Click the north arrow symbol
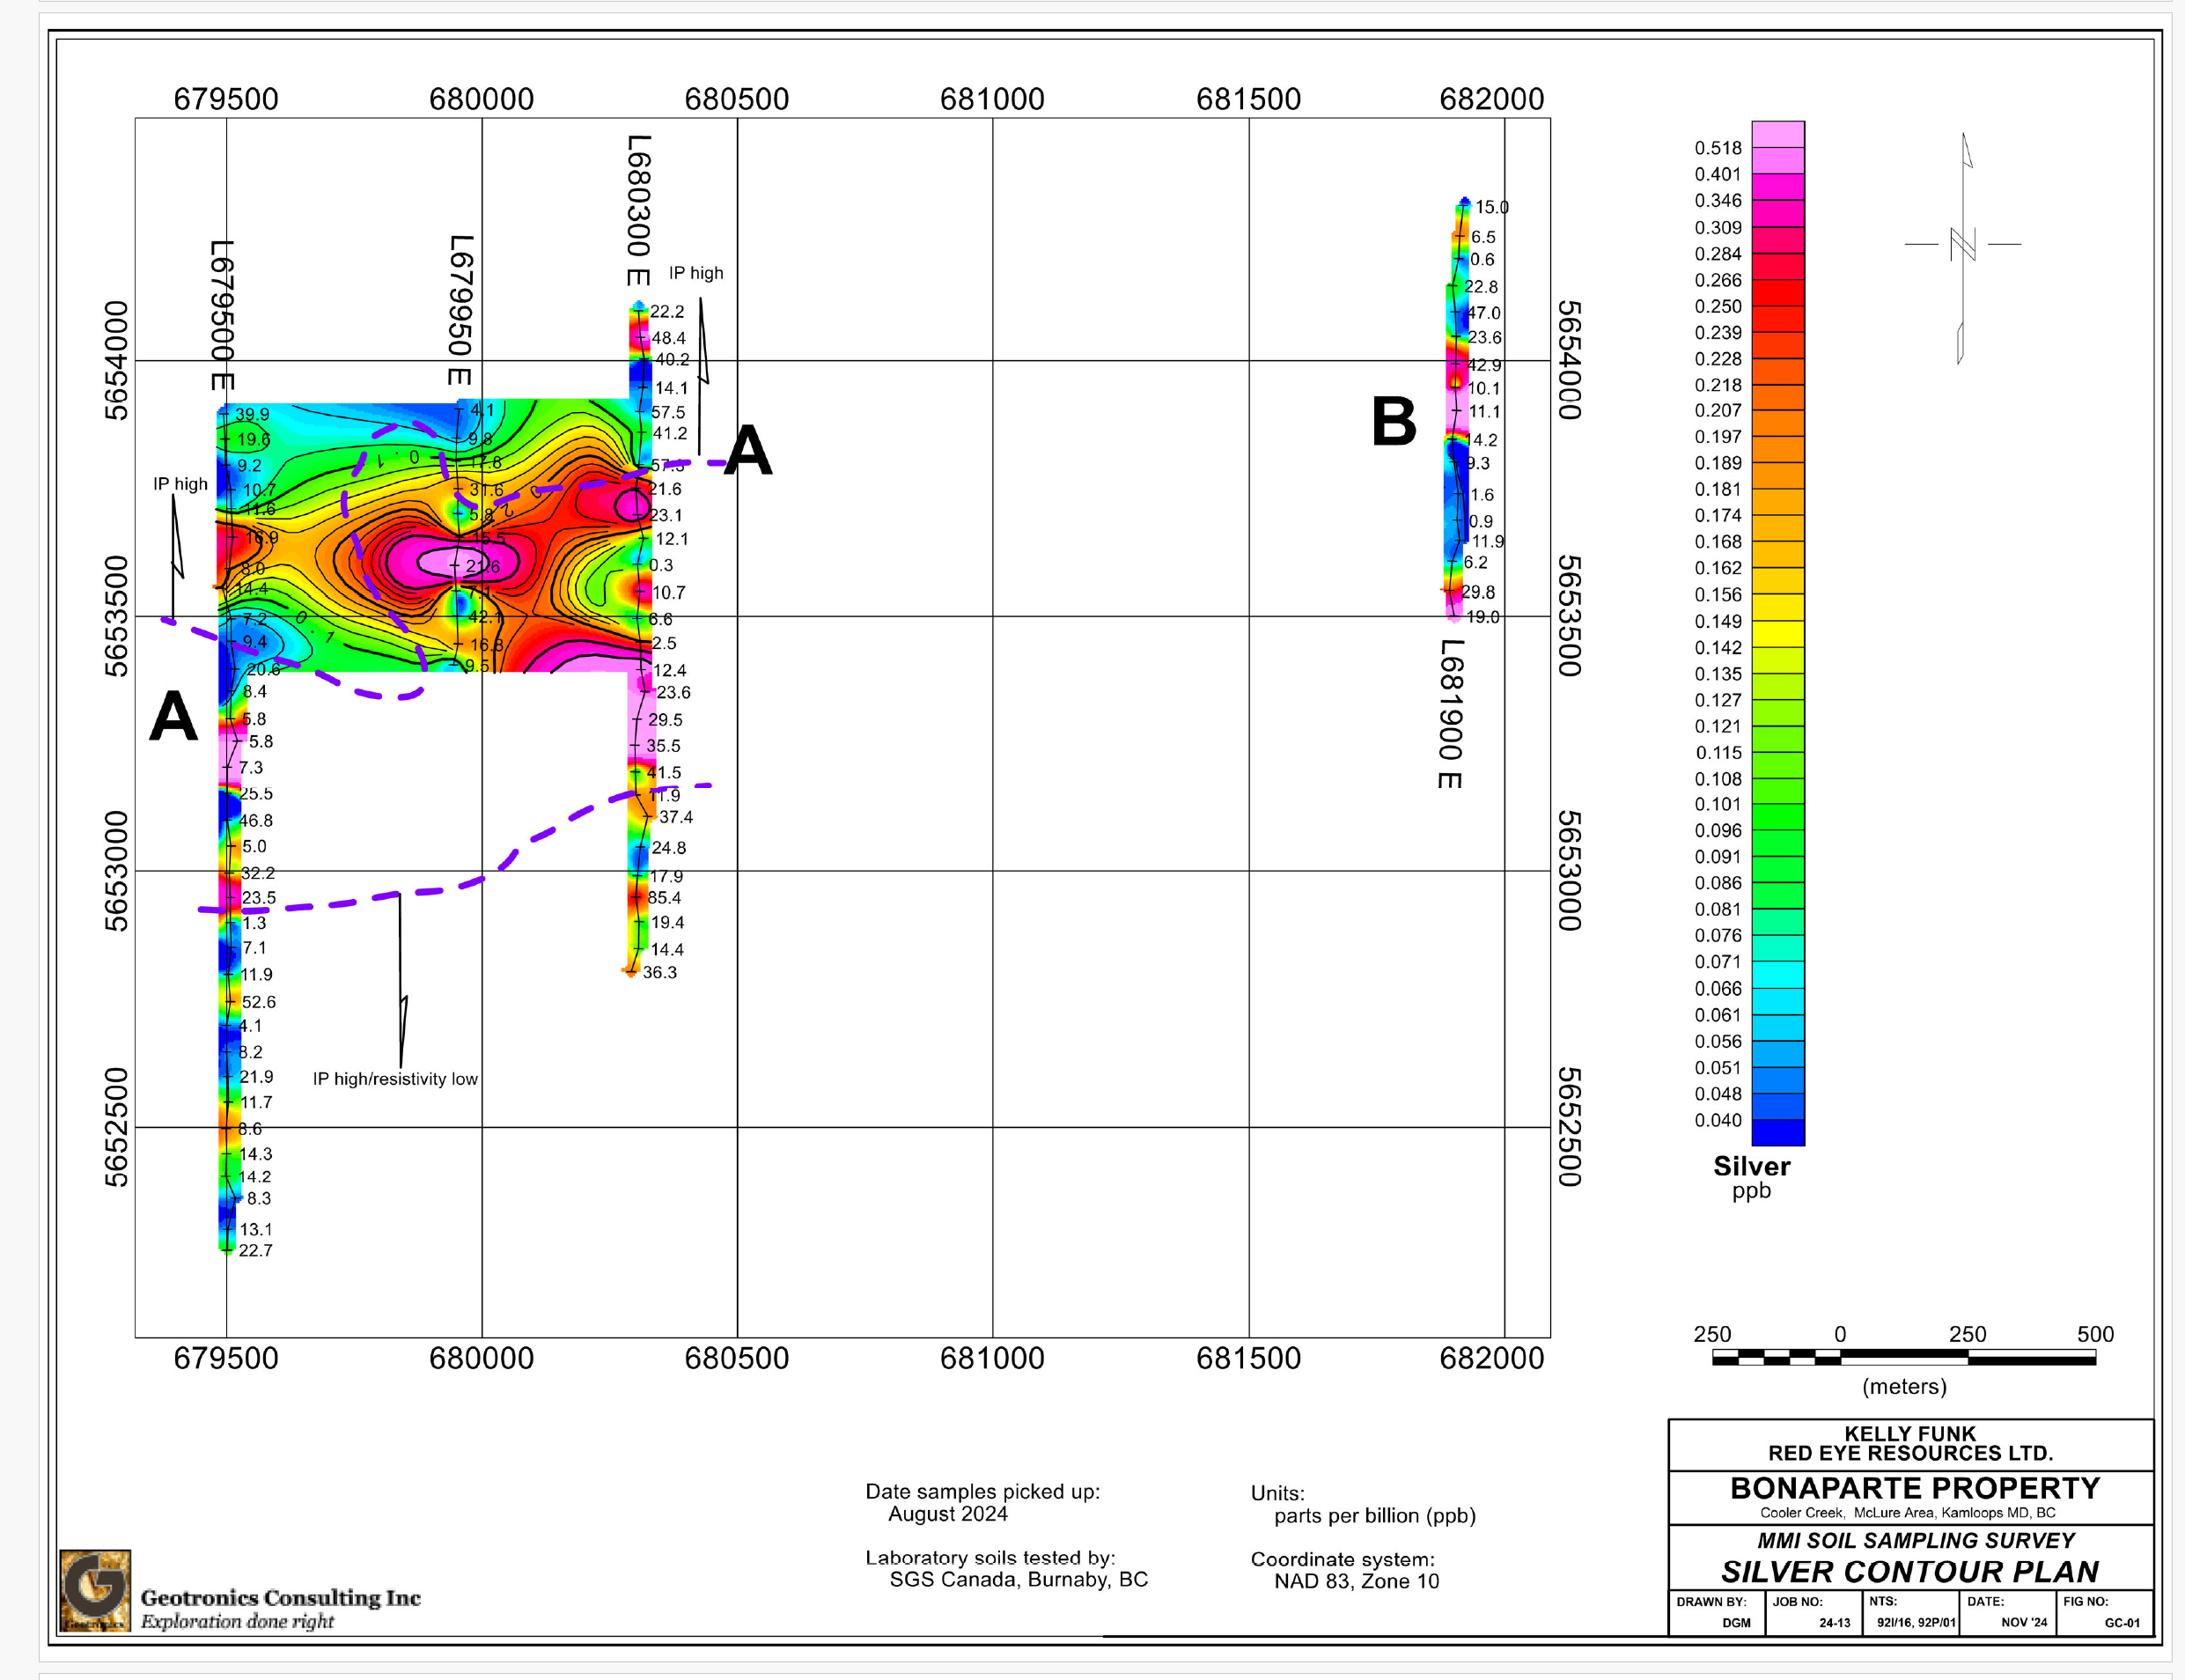The height and width of the screenshot is (1680, 2185). tap(1963, 246)
